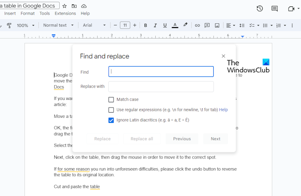Screen dimensions: 301x196
Task: Open the comments icon
Action: 274,9
